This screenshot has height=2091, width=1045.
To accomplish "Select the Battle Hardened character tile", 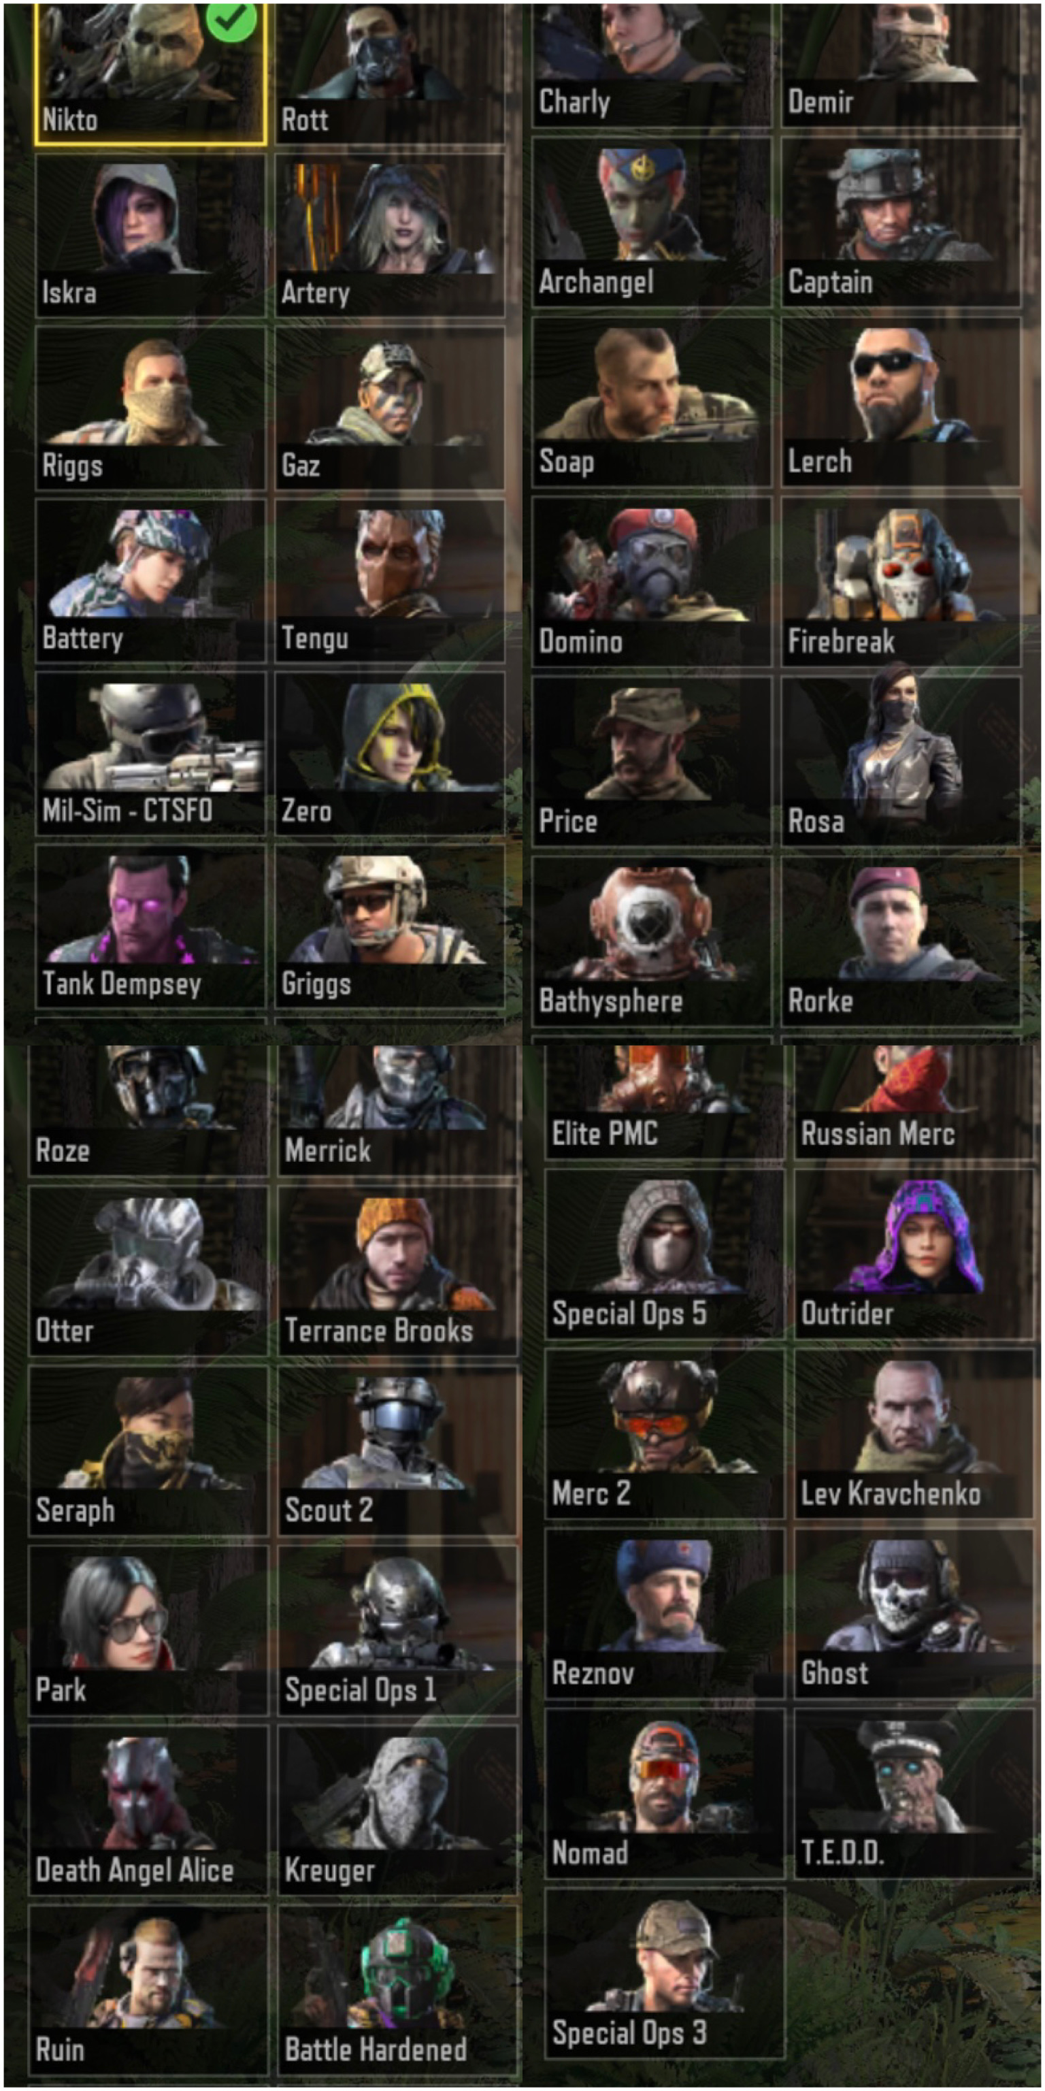I will pos(397,1990).
